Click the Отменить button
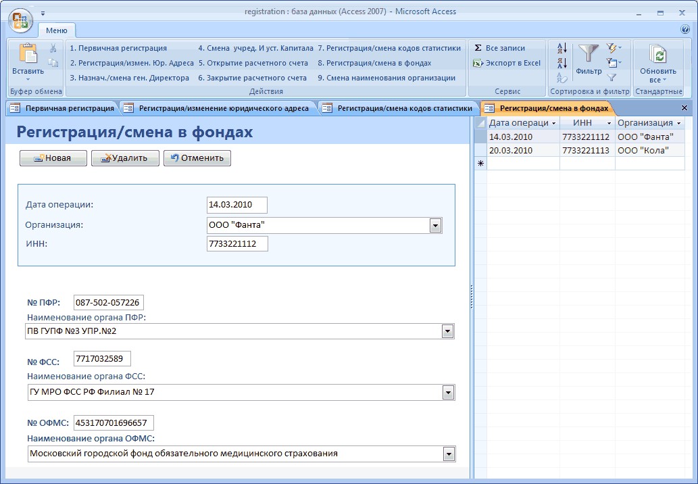Viewport: 698px width, 484px height. 197,158
